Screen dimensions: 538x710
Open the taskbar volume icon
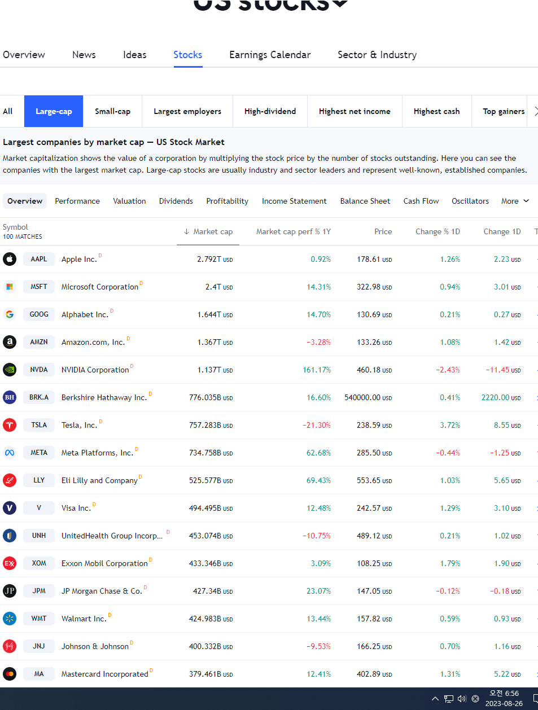(x=462, y=699)
